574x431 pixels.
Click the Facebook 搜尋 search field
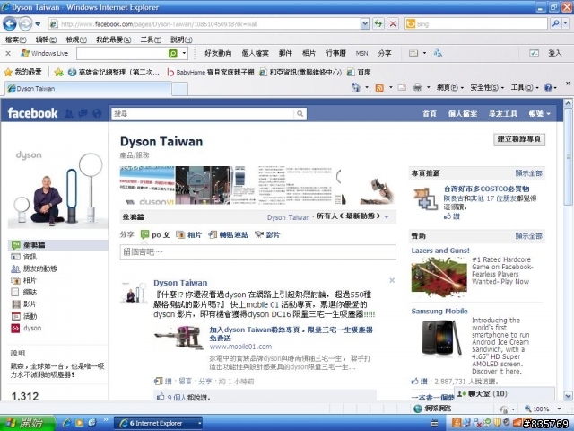click(x=203, y=114)
